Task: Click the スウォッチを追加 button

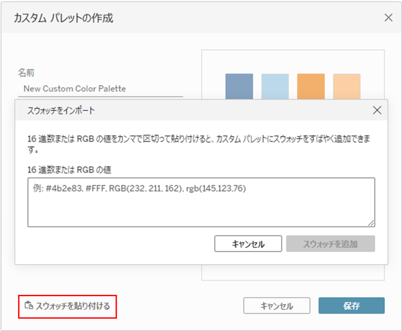Action: point(330,244)
